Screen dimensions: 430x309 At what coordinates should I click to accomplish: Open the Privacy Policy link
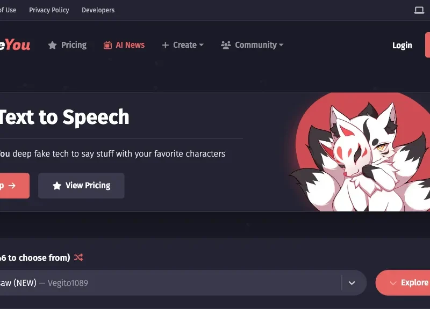coord(49,10)
